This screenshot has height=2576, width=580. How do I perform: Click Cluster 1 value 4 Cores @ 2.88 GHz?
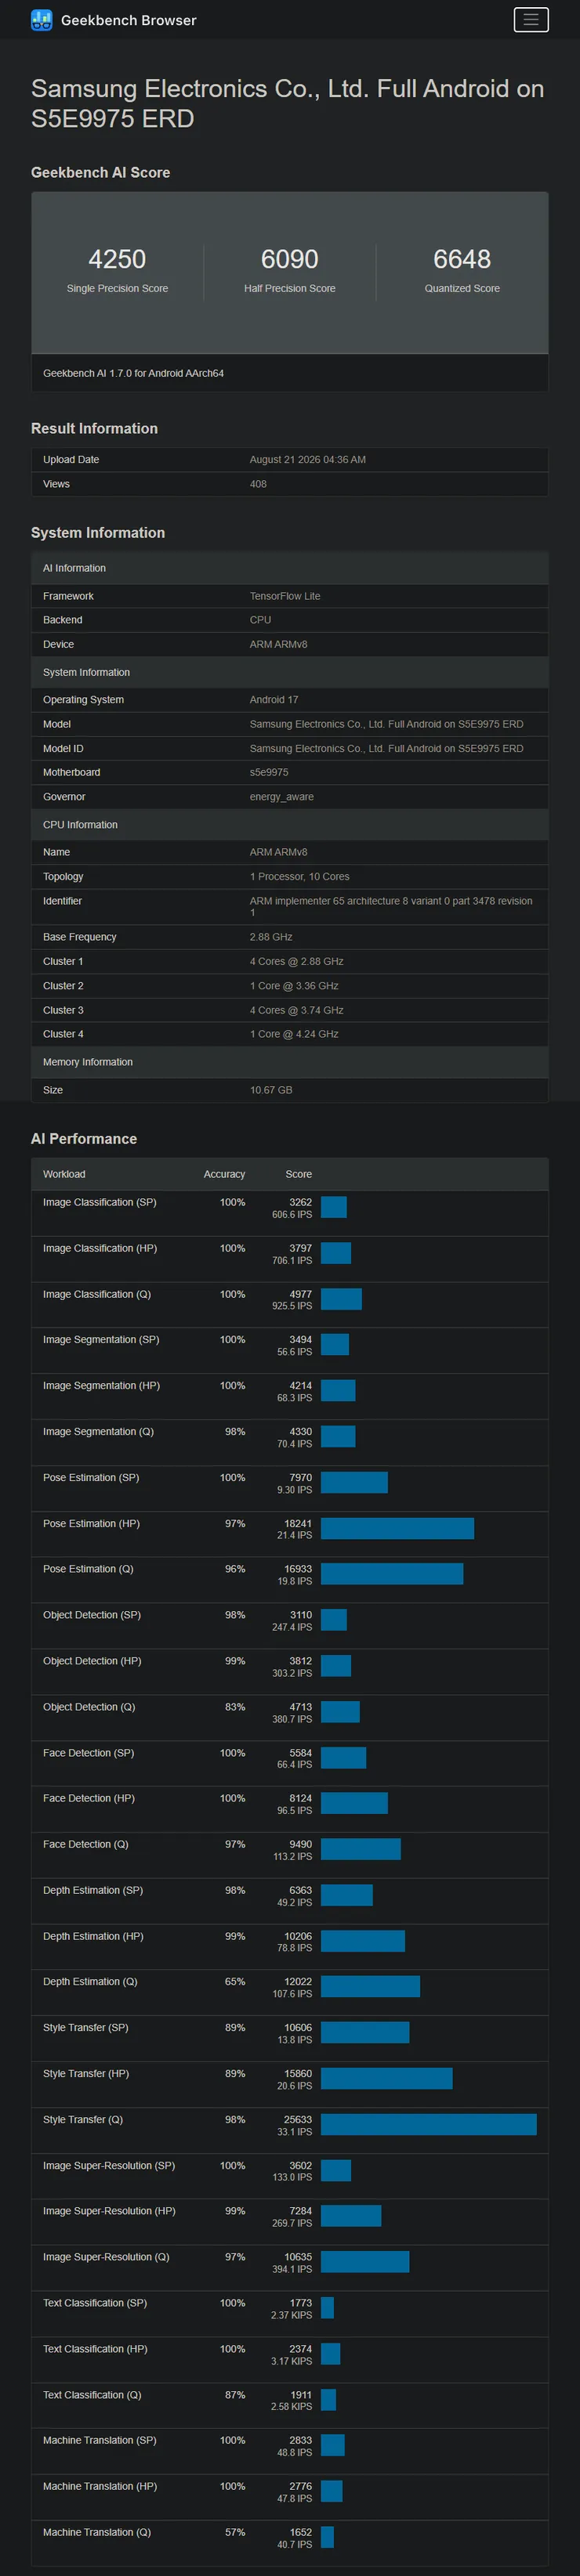[x=297, y=962]
